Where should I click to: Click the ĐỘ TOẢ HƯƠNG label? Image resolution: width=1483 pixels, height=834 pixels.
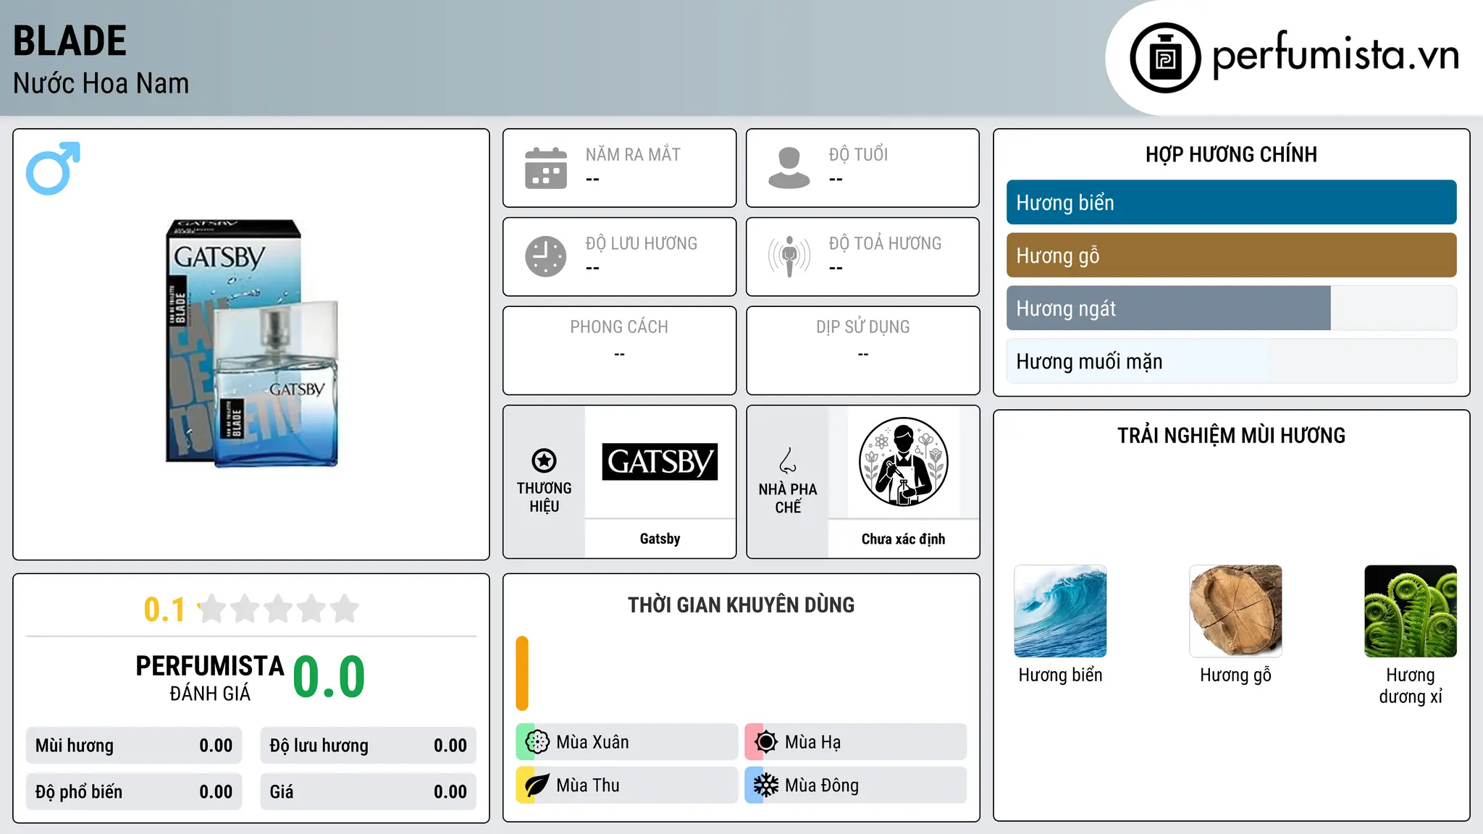click(885, 243)
